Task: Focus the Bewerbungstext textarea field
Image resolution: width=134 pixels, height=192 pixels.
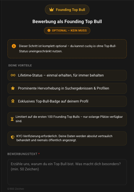Action: 67,172
